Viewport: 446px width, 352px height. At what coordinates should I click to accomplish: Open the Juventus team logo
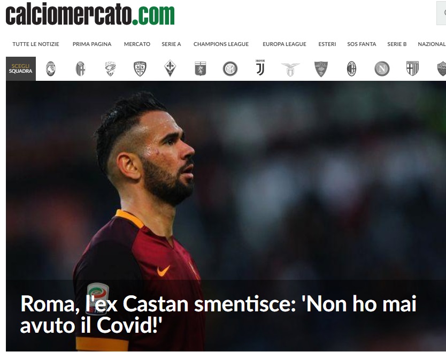click(260, 68)
